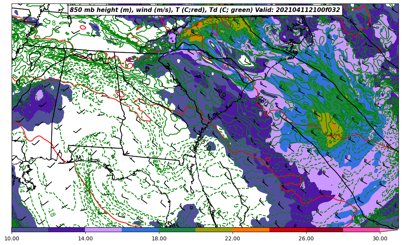Click the 10.00 colorbar tick label
The height and width of the screenshot is (245, 402).
pyautogui.click(x=12, y=238)
